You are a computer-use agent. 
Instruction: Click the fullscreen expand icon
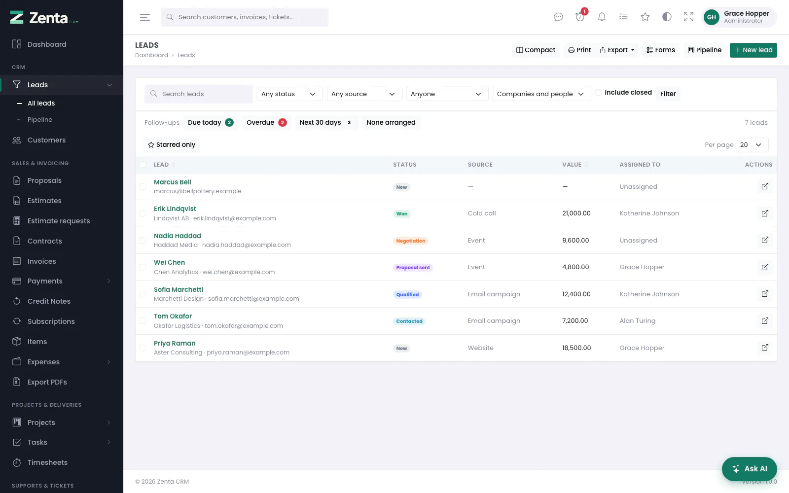[x=688, y=17]
